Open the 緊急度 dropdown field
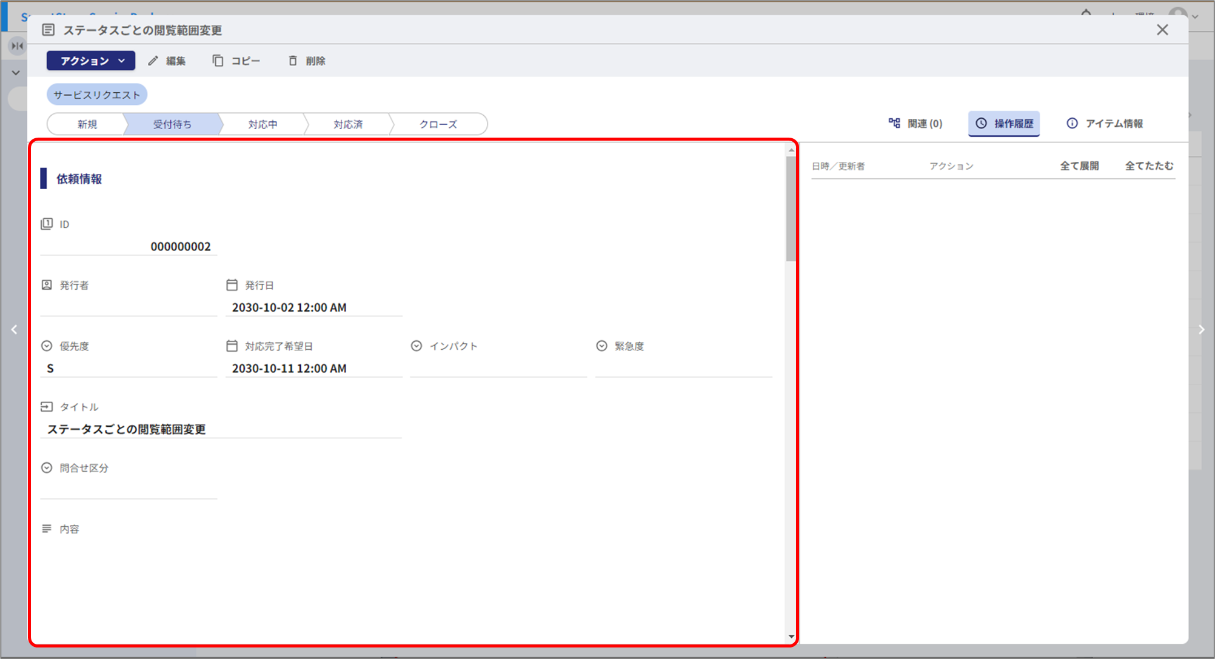This screenshot has height=659, width=1215. click(683, 368)
